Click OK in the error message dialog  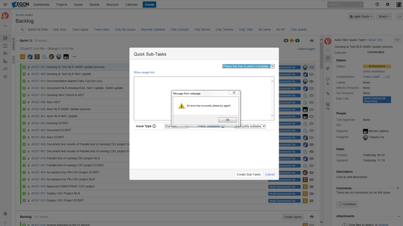point(228,120)
